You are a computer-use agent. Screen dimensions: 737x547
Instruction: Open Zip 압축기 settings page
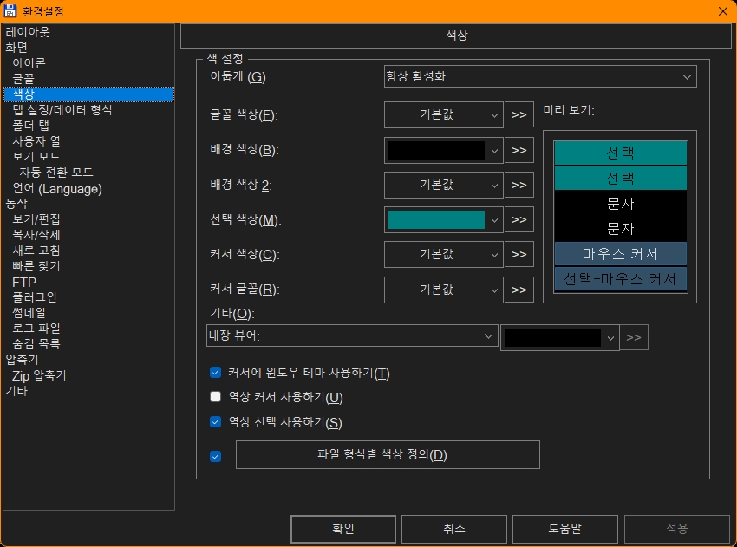(39, 375)
